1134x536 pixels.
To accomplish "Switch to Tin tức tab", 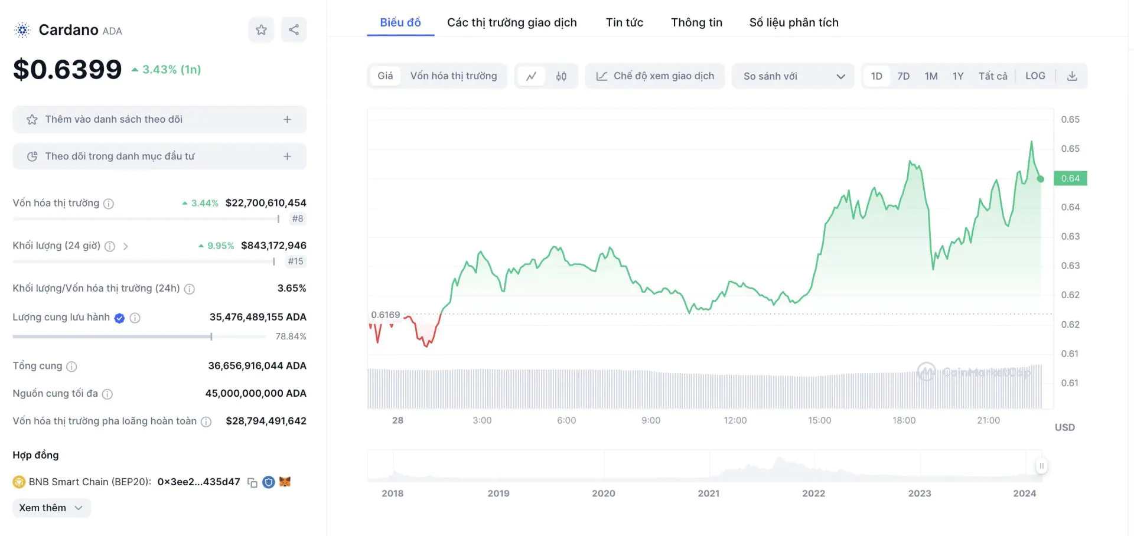I will coord(624,22).
